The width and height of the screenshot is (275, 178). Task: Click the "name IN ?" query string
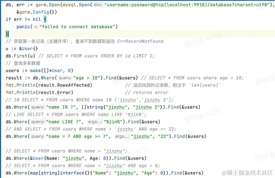click(x=61, y=107)
